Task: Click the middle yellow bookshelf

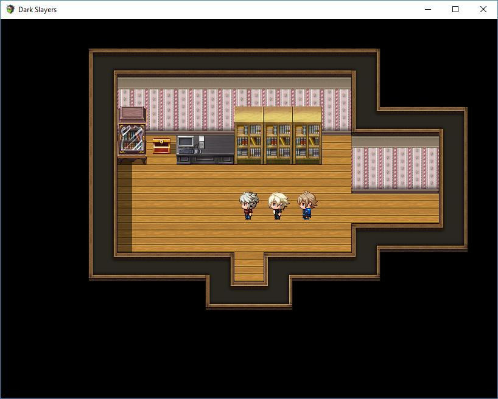Action: coord(278,136)
